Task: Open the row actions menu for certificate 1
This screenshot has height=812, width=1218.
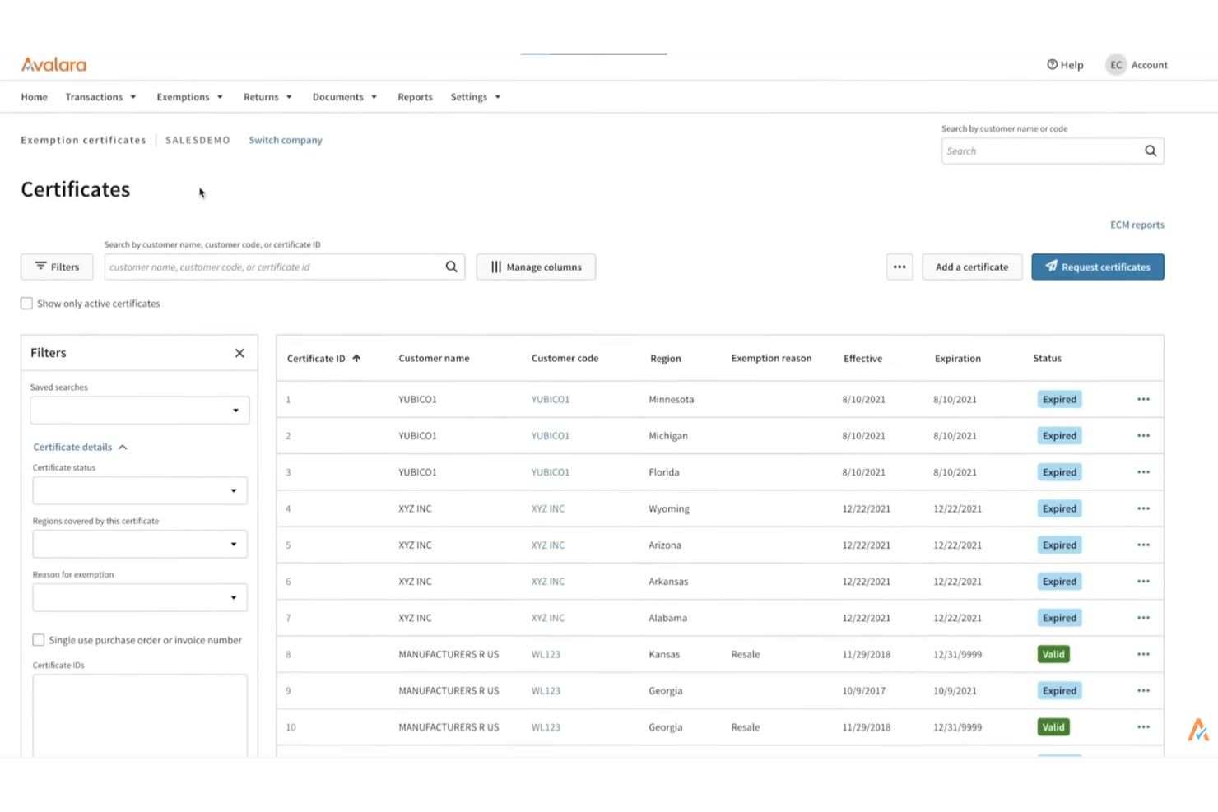Action: pyautogui.click(x=1142, y=399)
